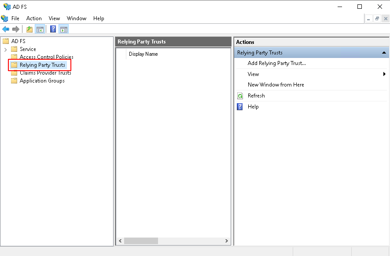390x256 pixels.
Task: Expand the Service tree node
Action: [5, 50]
